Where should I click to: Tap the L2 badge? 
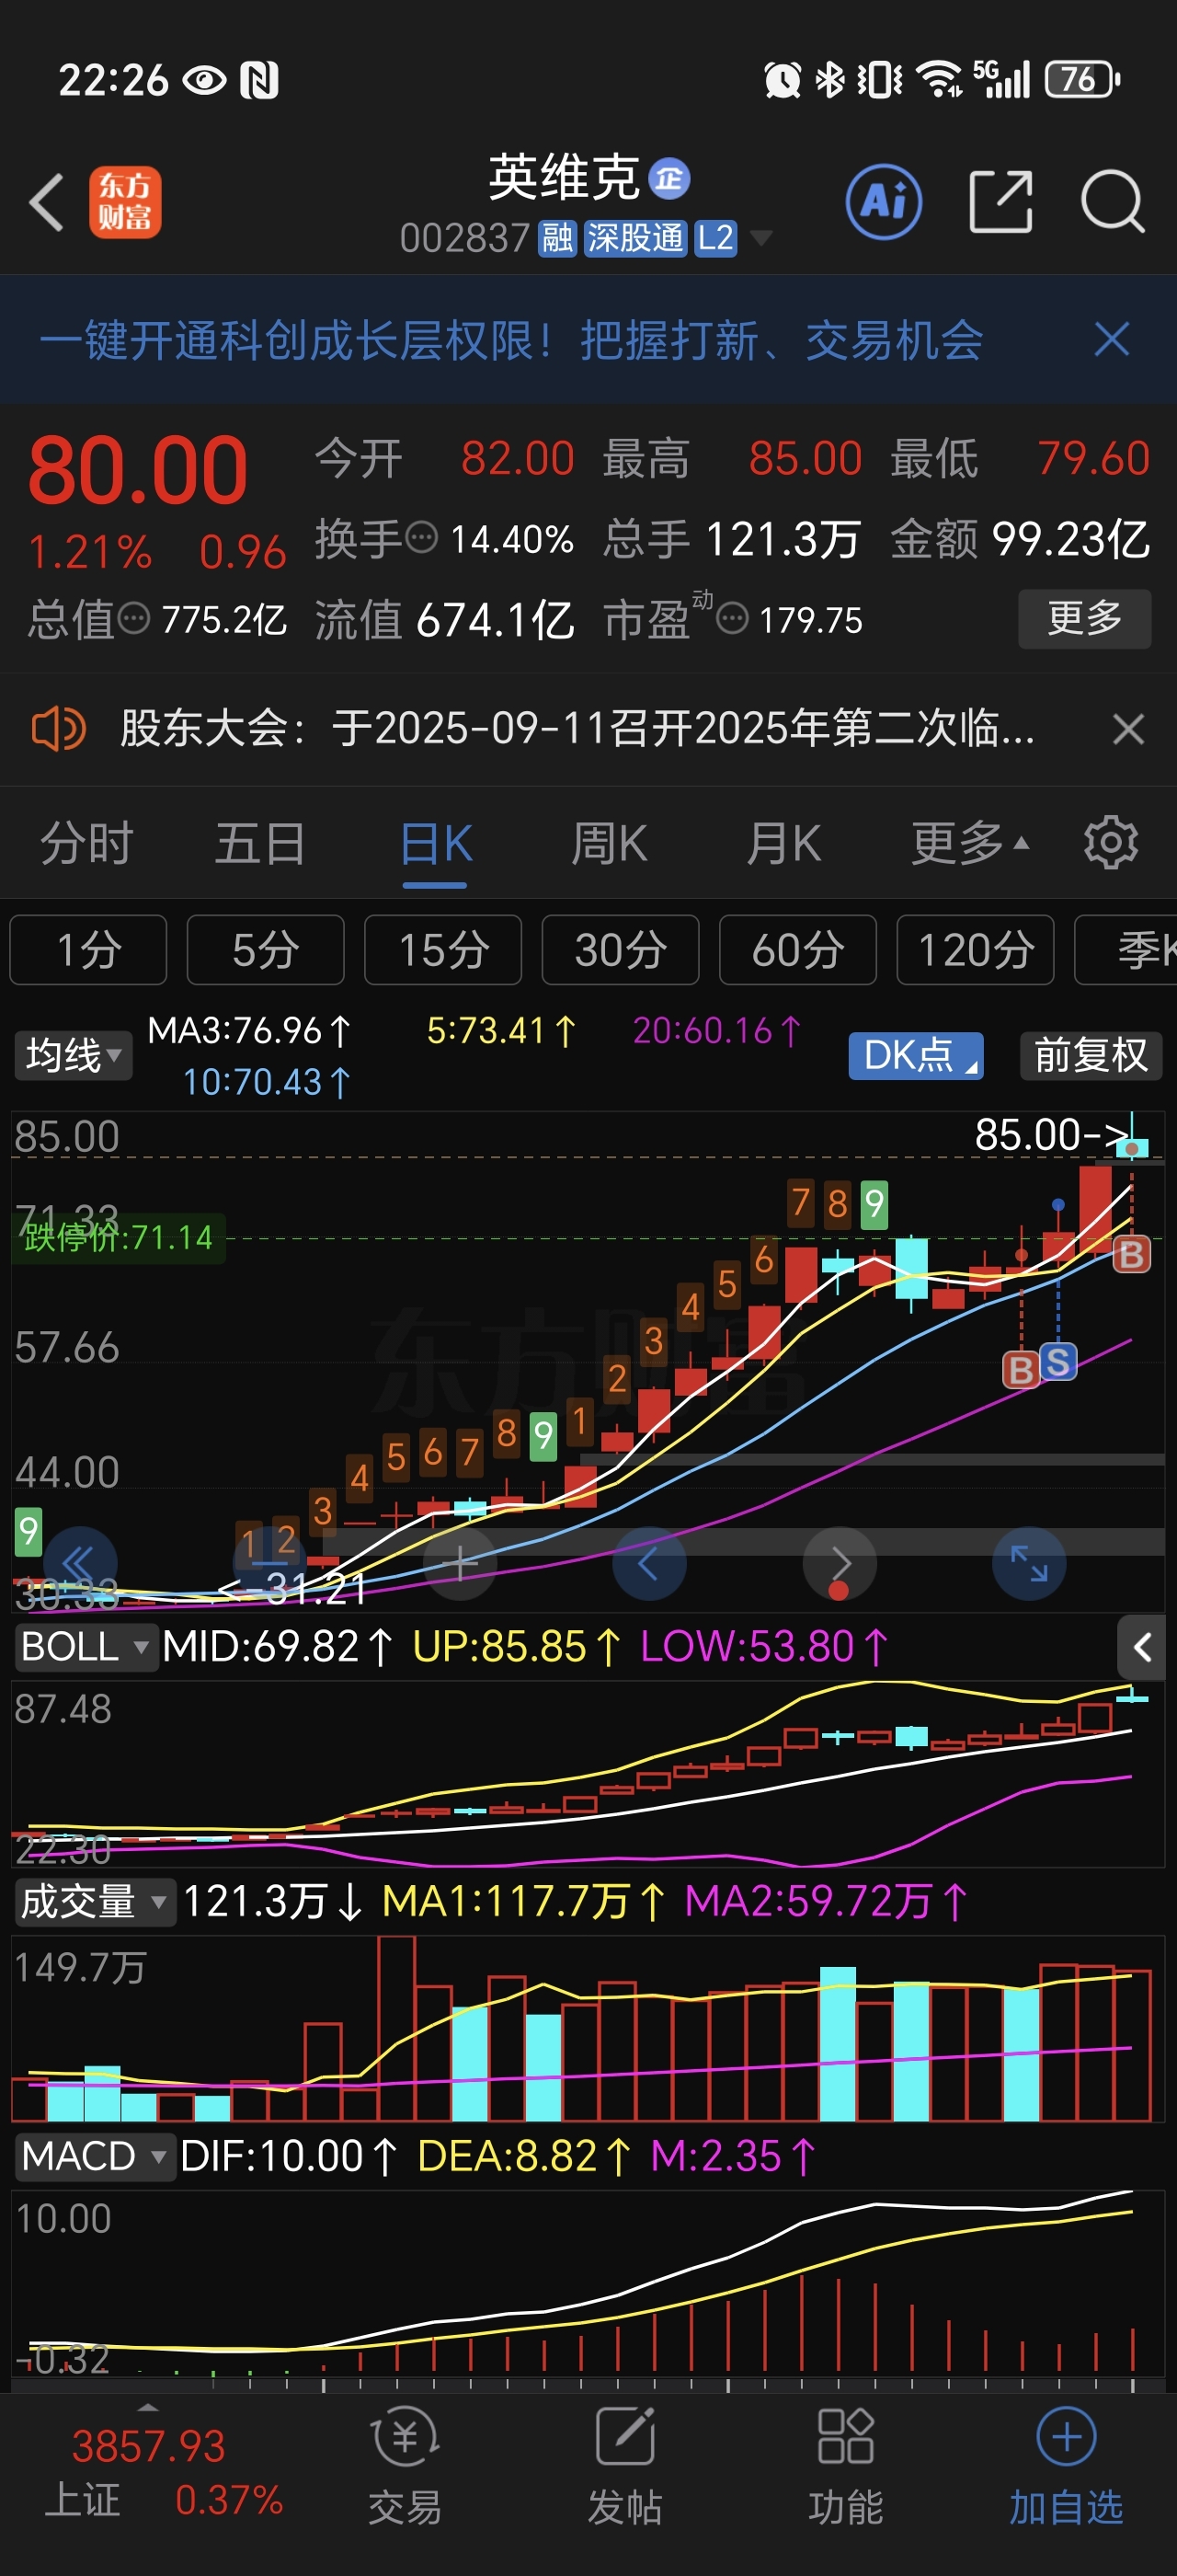pyautogui.click(x=715, y=238)
